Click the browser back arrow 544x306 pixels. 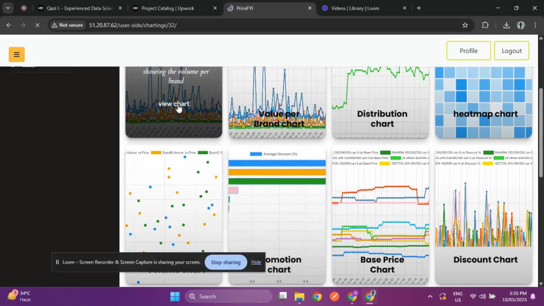pos(9,25)
